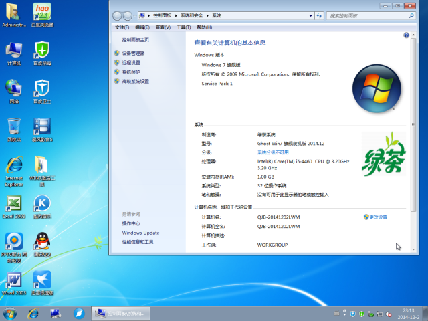Select the WIN7 activation tool folder icon
428x321 pixels.
point(42,171)
